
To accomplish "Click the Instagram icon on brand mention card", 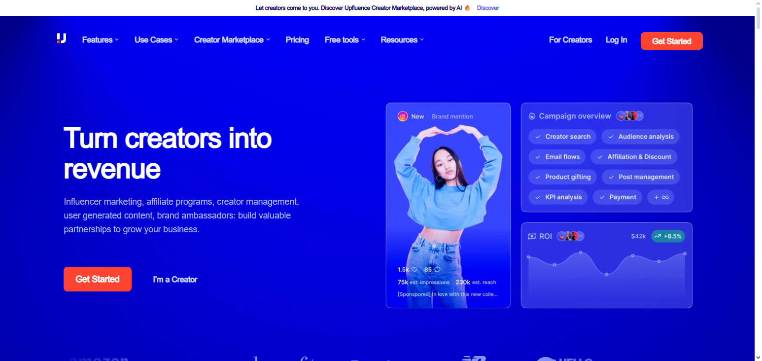I will [402, 116].
